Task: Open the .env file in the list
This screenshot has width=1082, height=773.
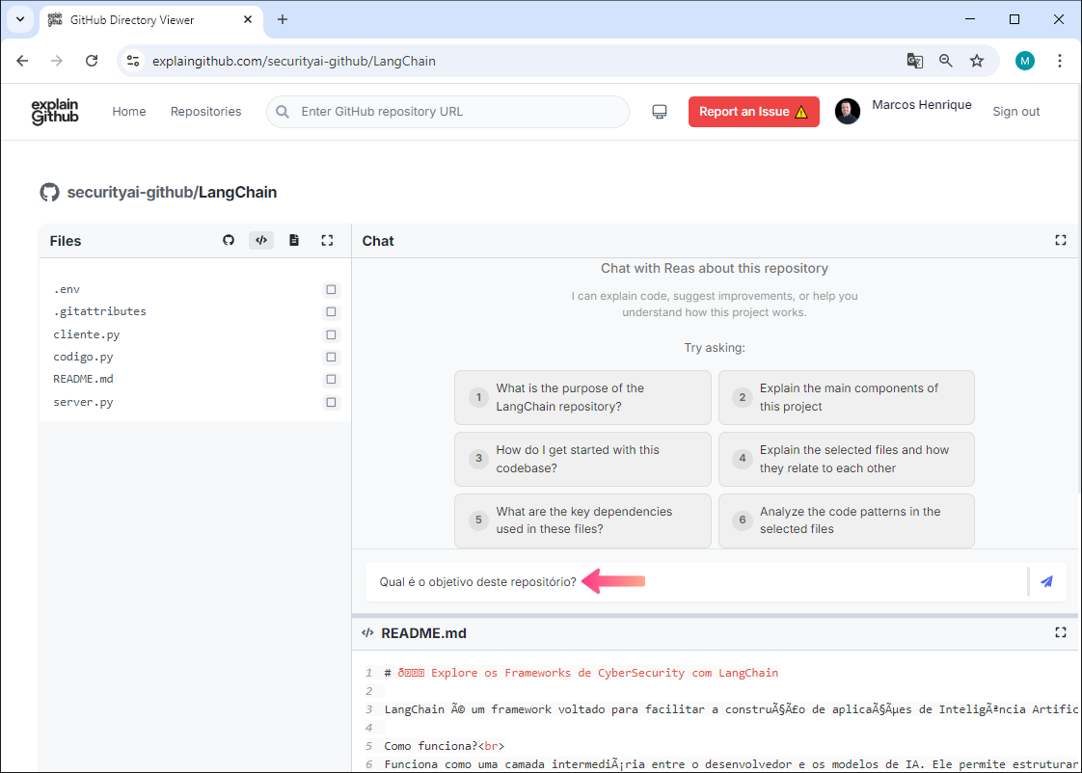Action: click(x=67, y=289)
